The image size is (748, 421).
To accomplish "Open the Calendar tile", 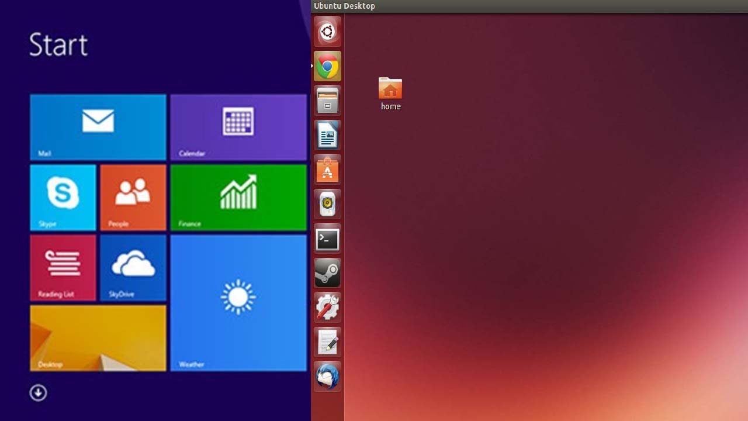I will point(238,127).
